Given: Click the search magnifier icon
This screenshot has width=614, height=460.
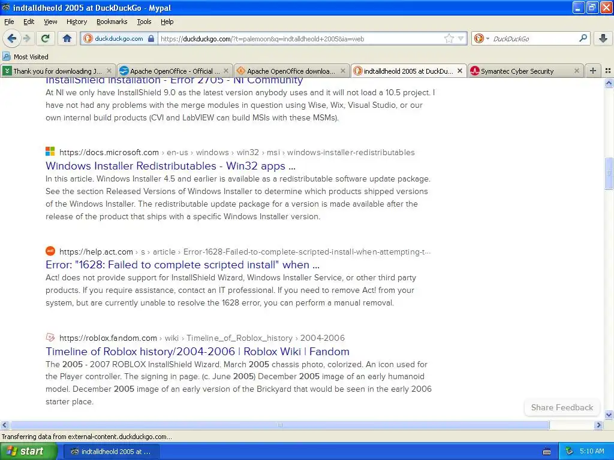Looking at the screenshot, I should click(x=583, y=38).
